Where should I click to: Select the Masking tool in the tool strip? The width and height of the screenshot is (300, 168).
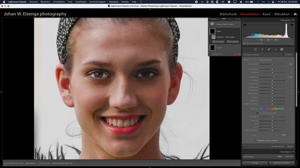coord(282,49)
